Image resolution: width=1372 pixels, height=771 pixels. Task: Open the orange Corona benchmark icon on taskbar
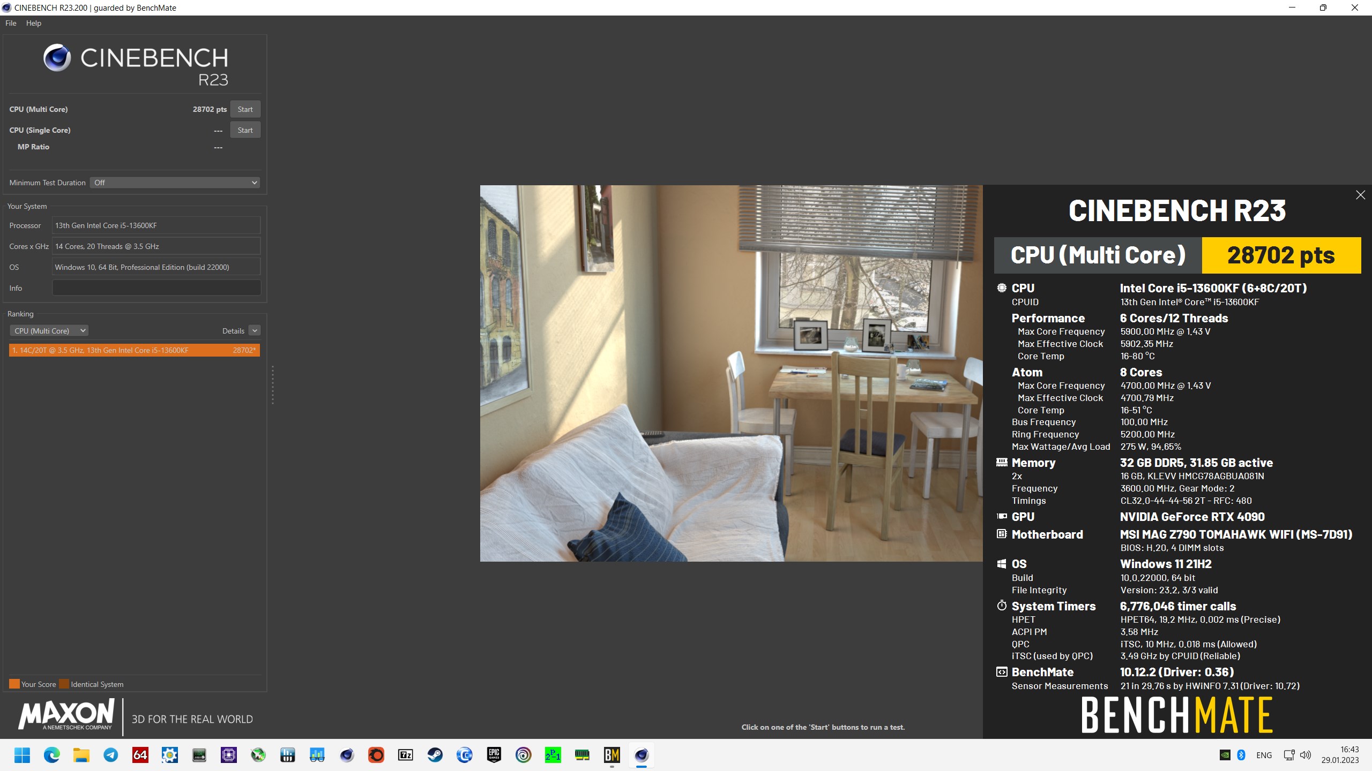point(376,755)
